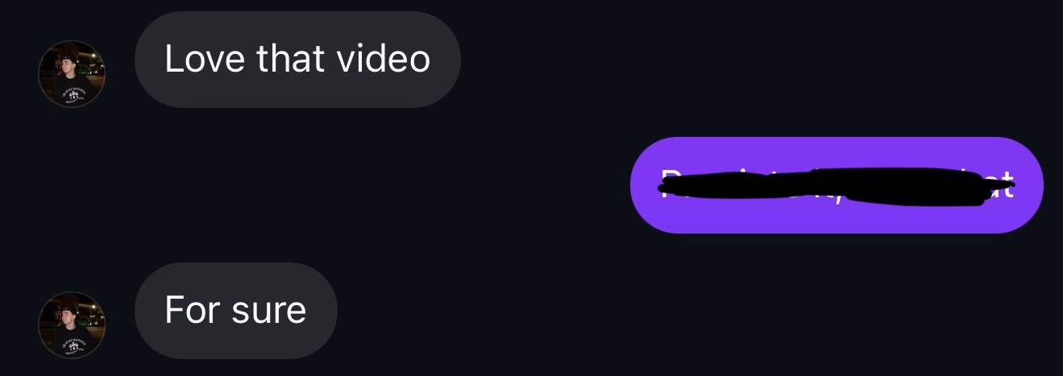
Task: Click the word "For" in the last message
Action: coord(189,310)
